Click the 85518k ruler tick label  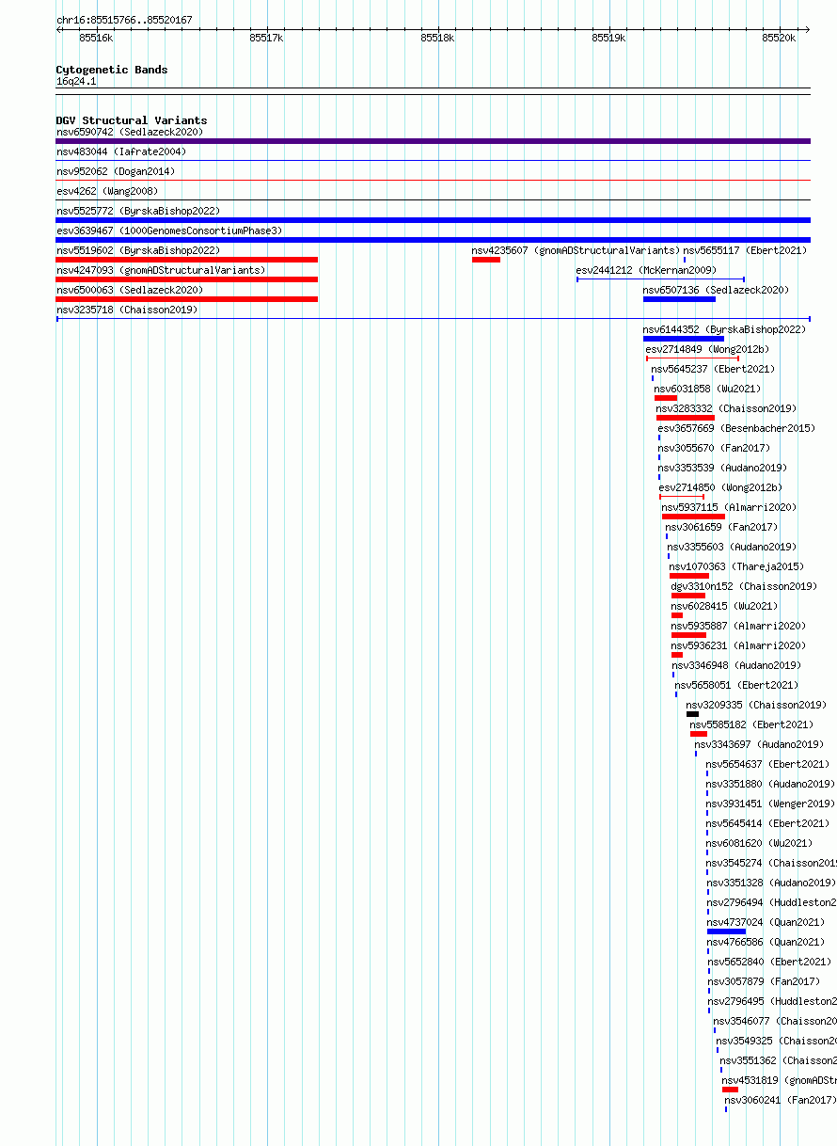437,38
